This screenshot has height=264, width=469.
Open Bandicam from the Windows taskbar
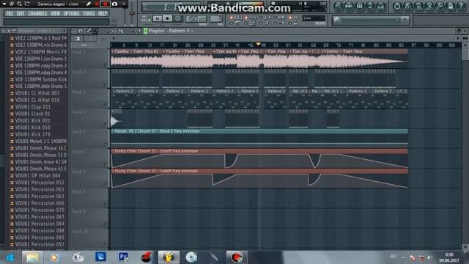pyautogui.click(x=237, y=257)
